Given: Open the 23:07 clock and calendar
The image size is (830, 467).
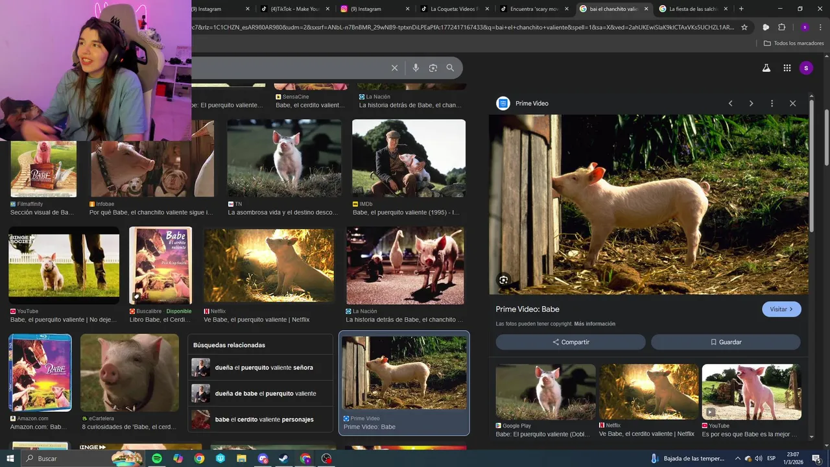Looking at the screenshot, I should (793, 459).
